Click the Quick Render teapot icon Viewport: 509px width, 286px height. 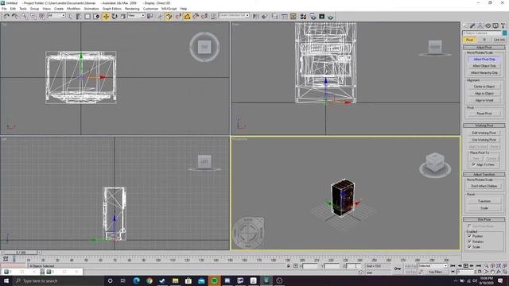pos(331,16)
